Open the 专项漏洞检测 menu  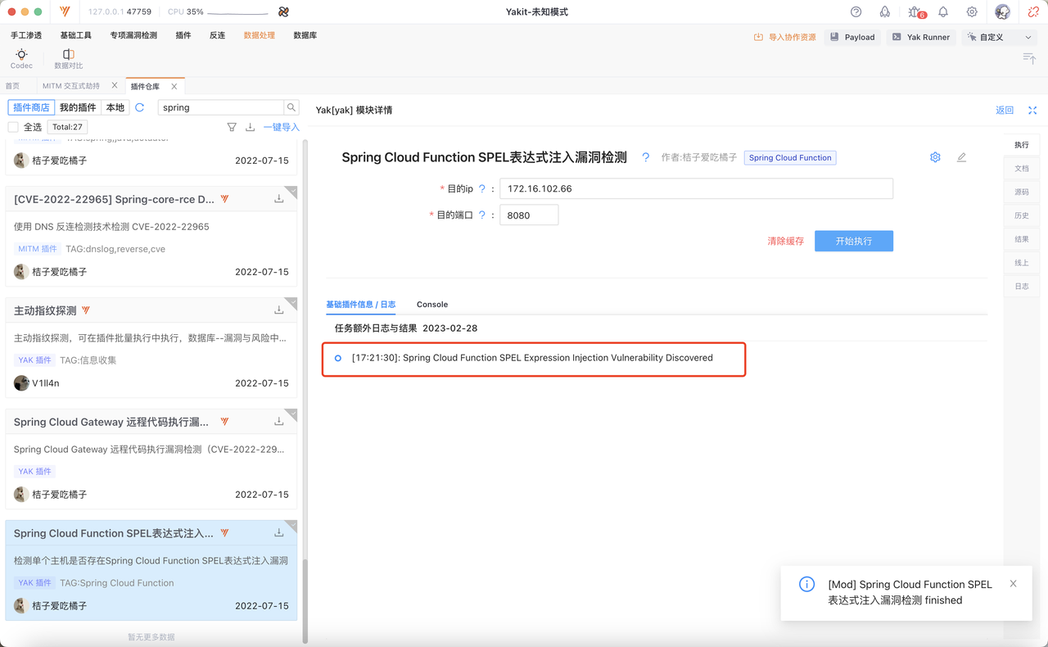pos(133,36)
